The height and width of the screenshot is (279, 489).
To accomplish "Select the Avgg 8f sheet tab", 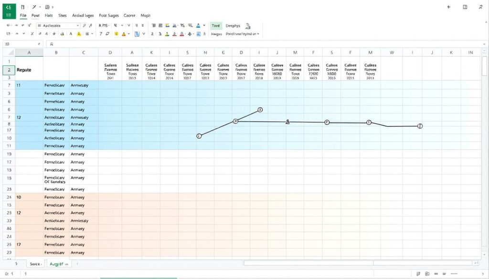I will (59, 264).
